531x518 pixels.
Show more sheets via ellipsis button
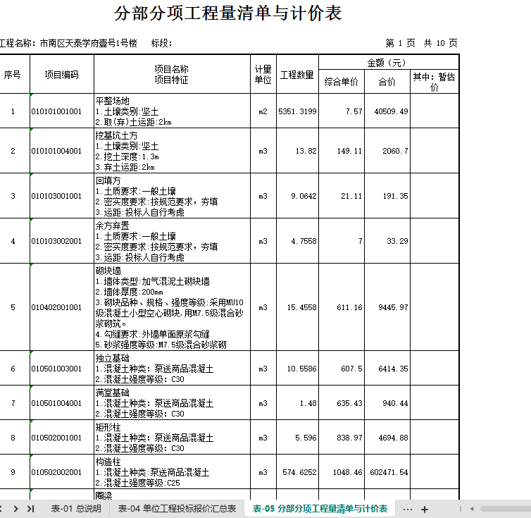click(x=408, y=509)
